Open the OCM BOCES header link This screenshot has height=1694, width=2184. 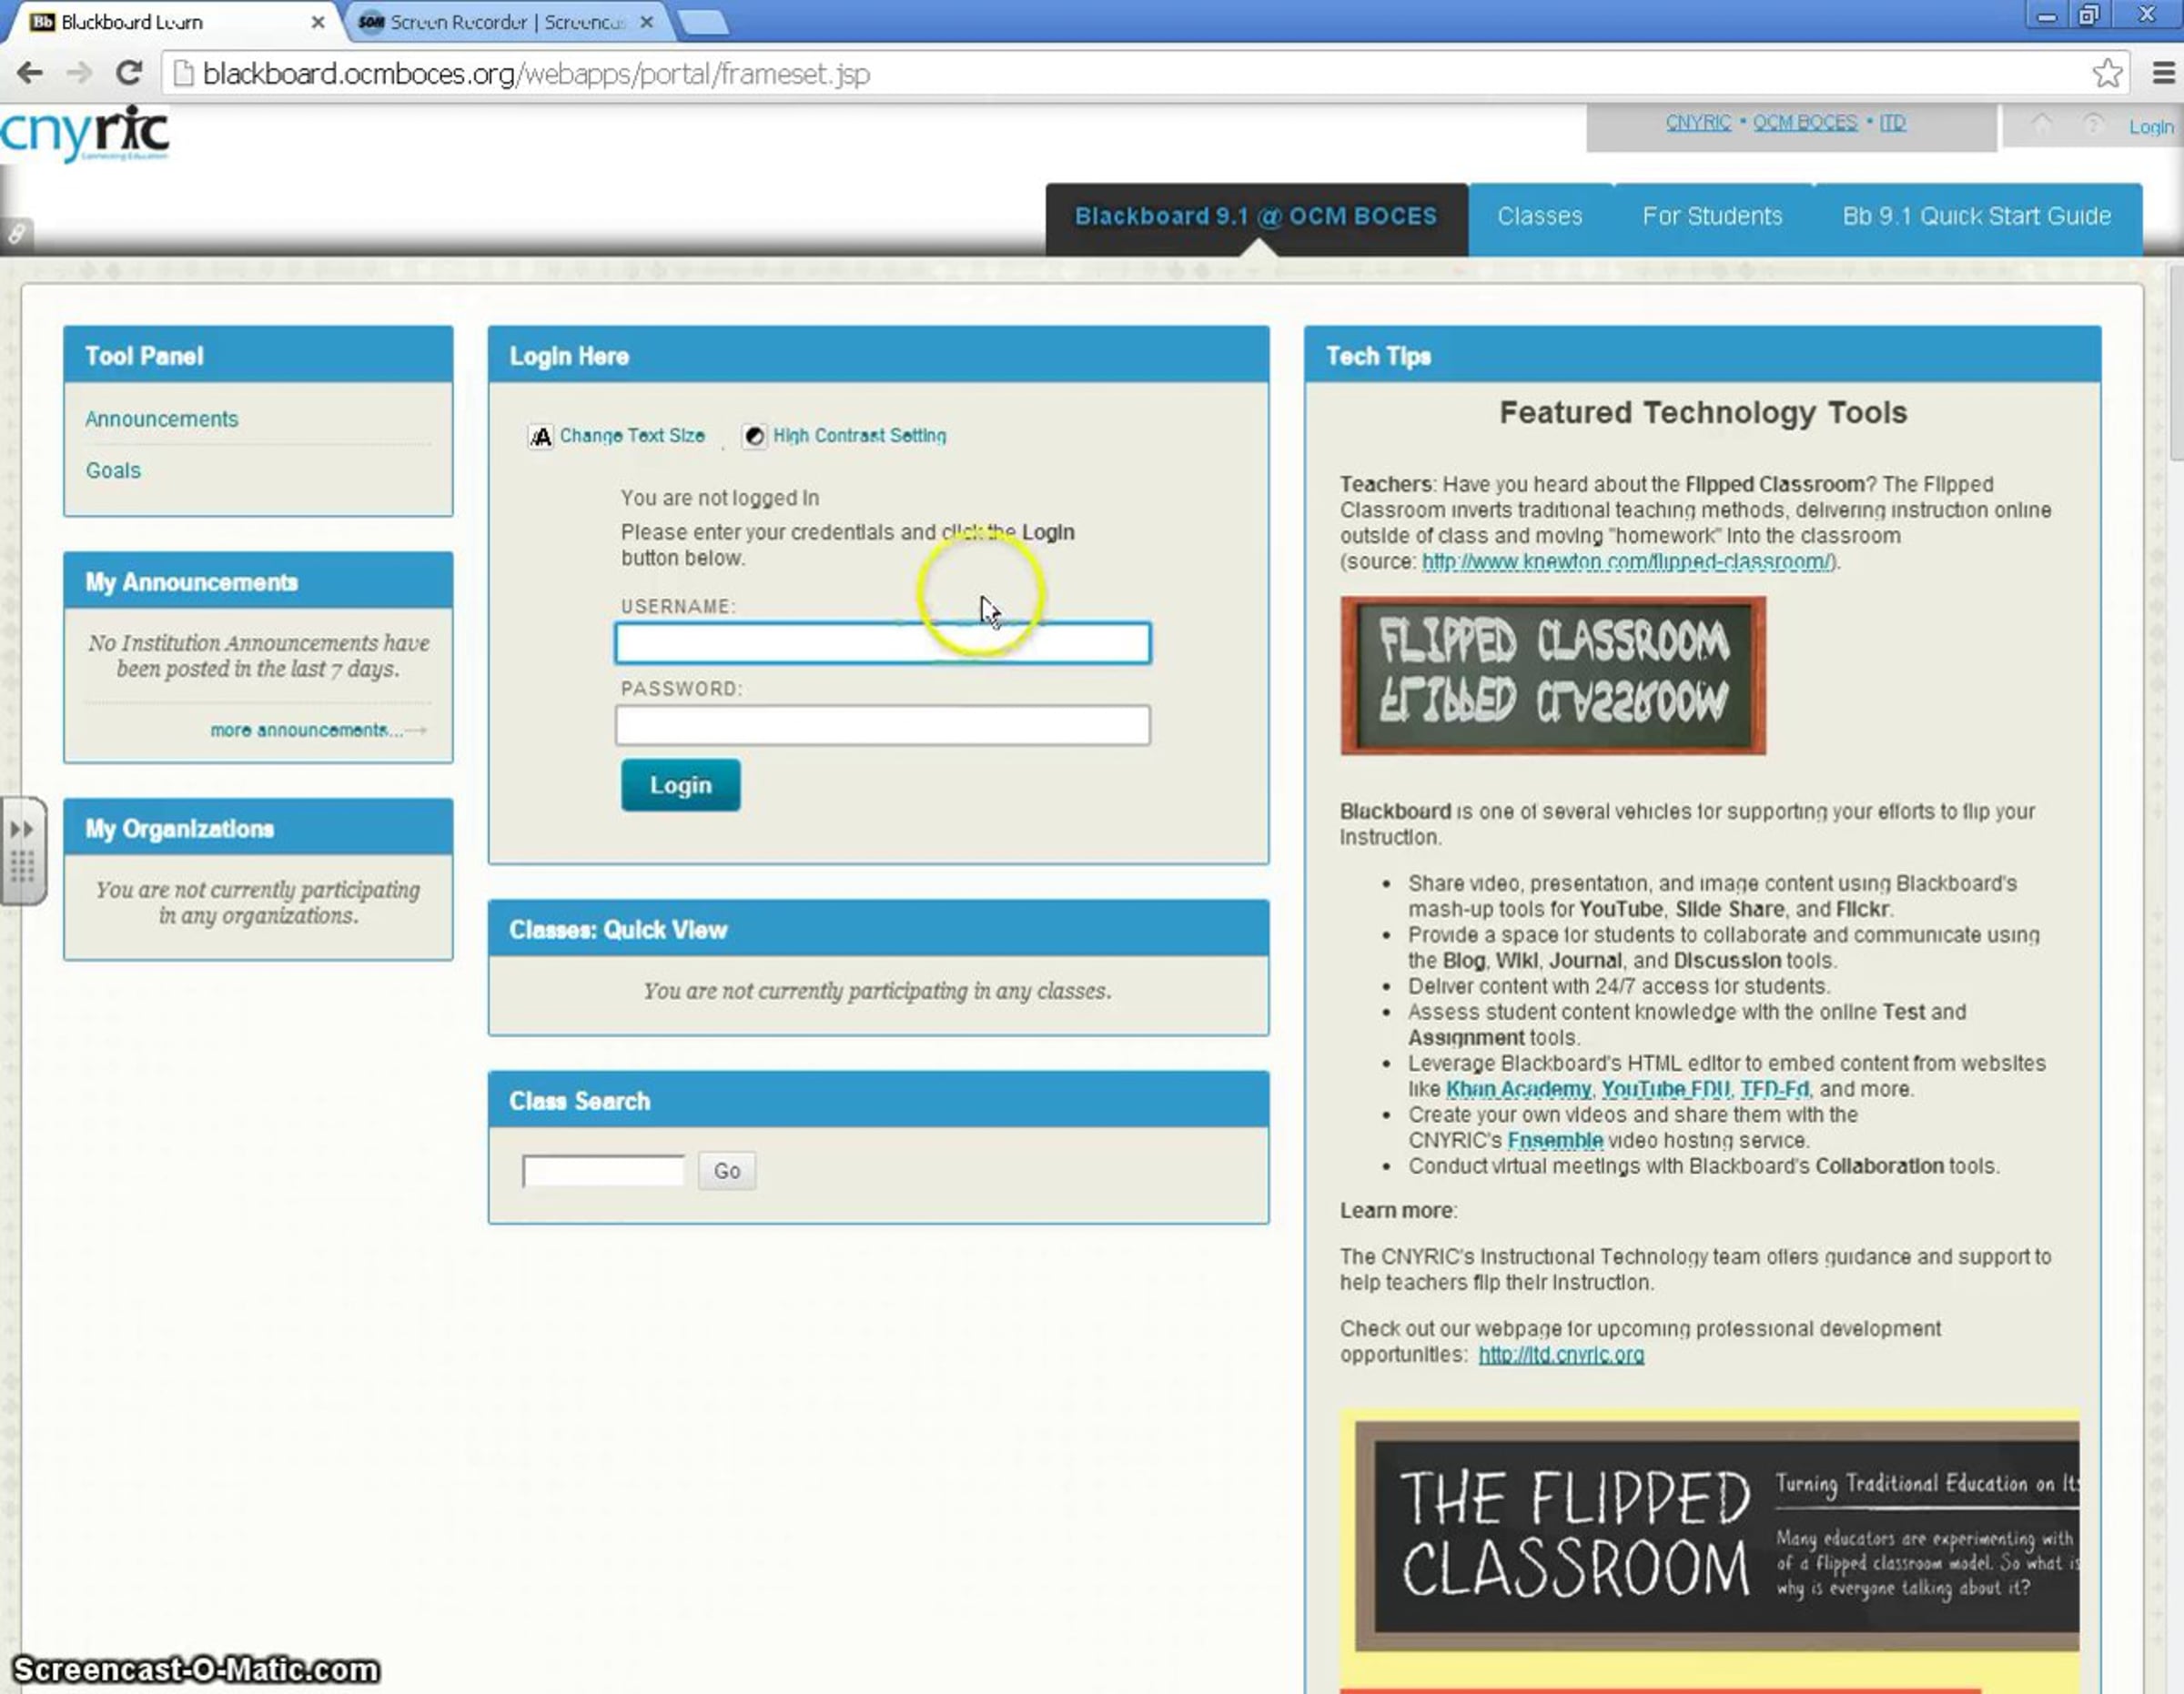click(x=1805, y=123)
